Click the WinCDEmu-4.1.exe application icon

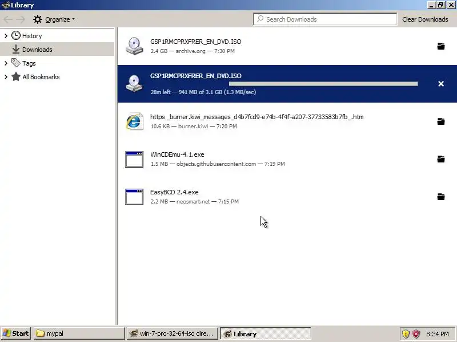(134, 159)
